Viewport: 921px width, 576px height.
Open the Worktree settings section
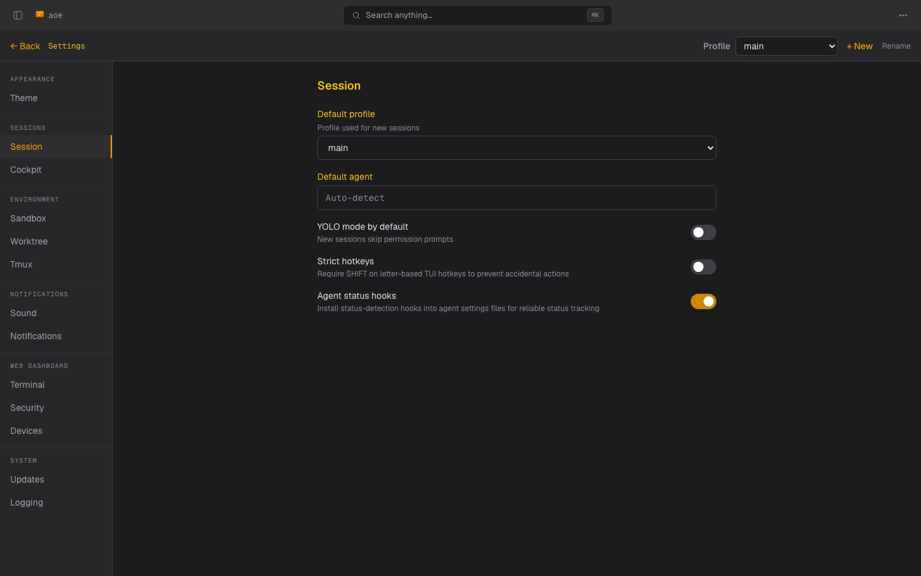point(56,241)
